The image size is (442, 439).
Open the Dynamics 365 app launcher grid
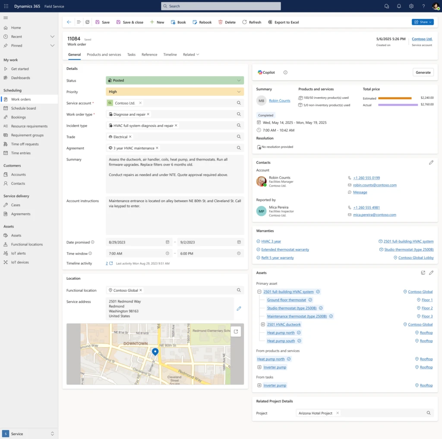(x=6, y=6)
